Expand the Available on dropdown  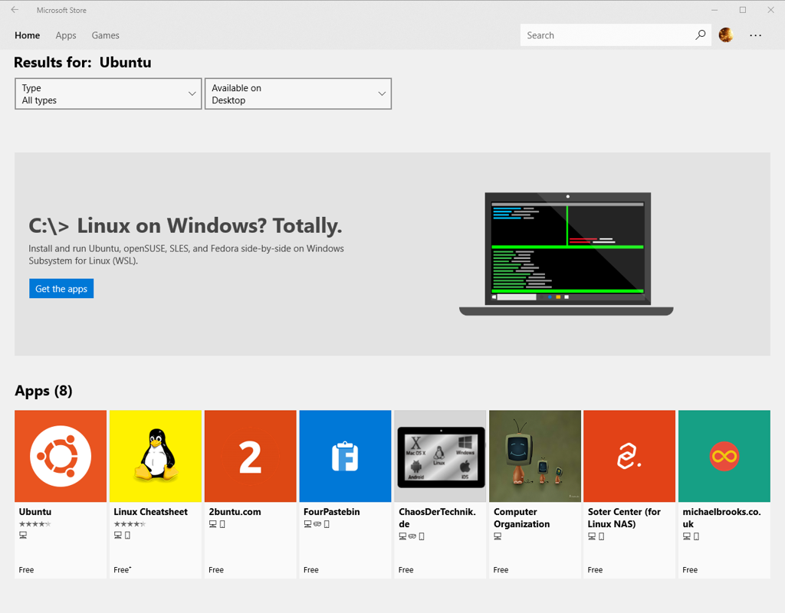click(298, 93)
